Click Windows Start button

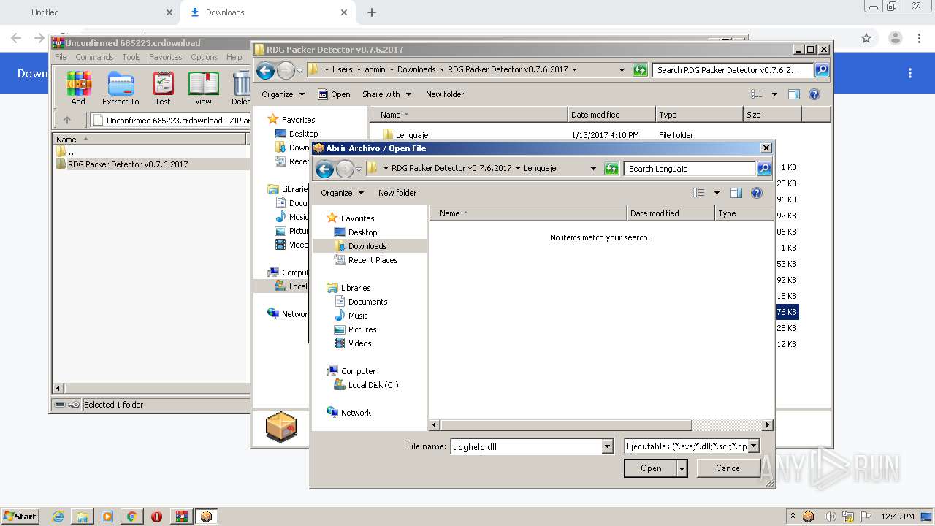(x=20, y=516)
